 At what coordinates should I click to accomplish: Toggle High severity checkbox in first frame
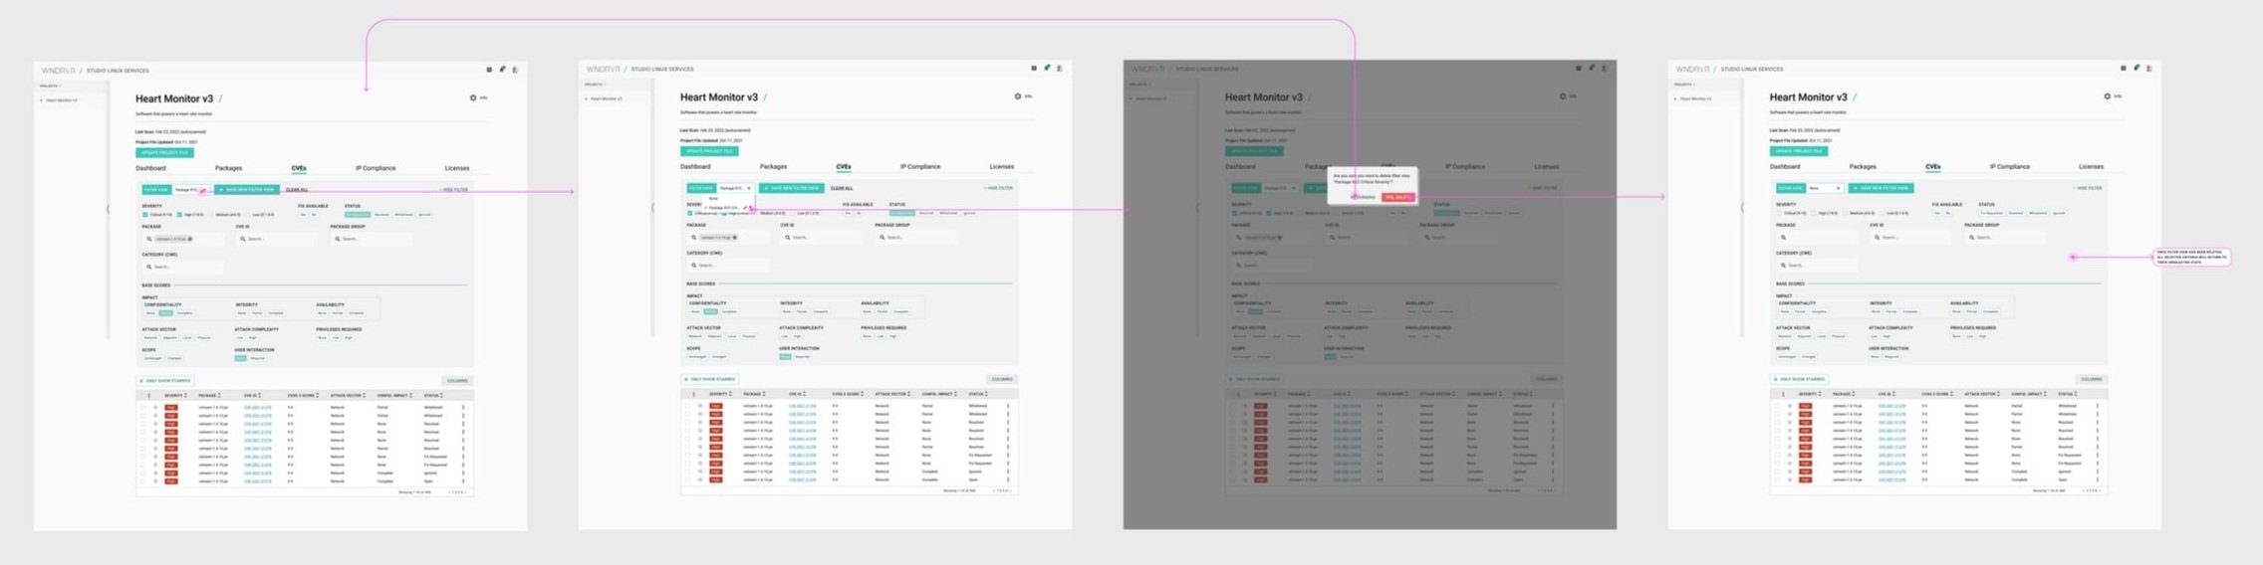pos(179,215)
